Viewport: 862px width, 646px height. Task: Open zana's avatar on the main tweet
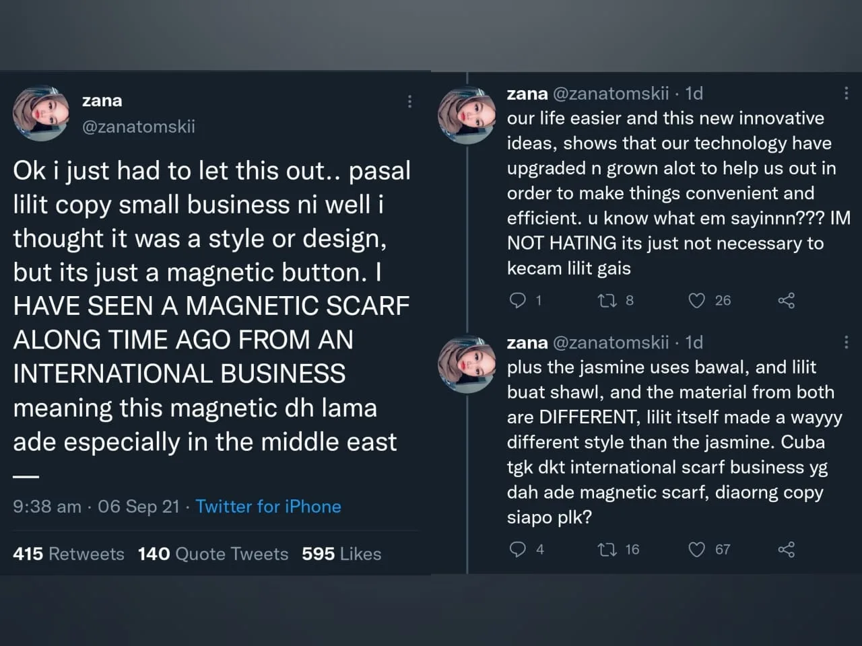pyautogui.click(x=41, y=113)
